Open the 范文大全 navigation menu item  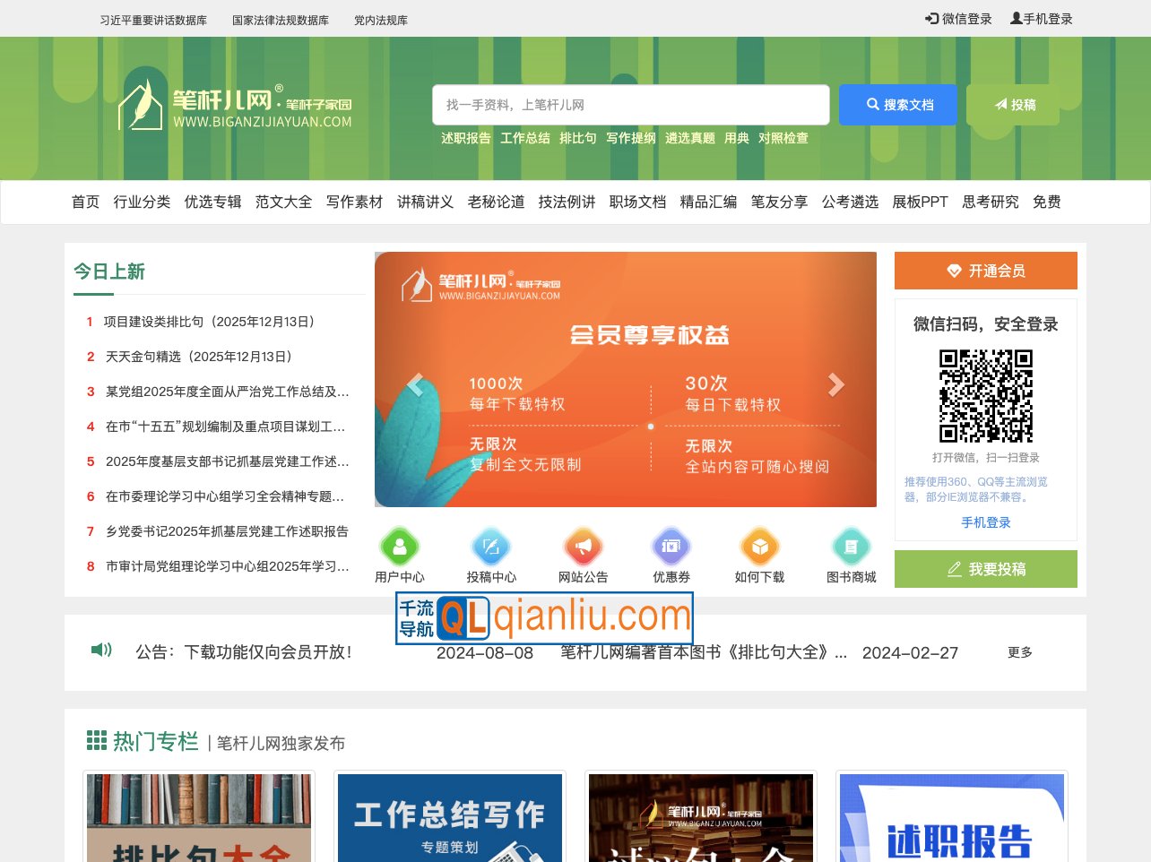(x=283, y=203)
